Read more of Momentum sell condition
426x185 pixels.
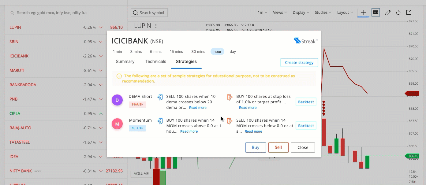click(253, 131)
